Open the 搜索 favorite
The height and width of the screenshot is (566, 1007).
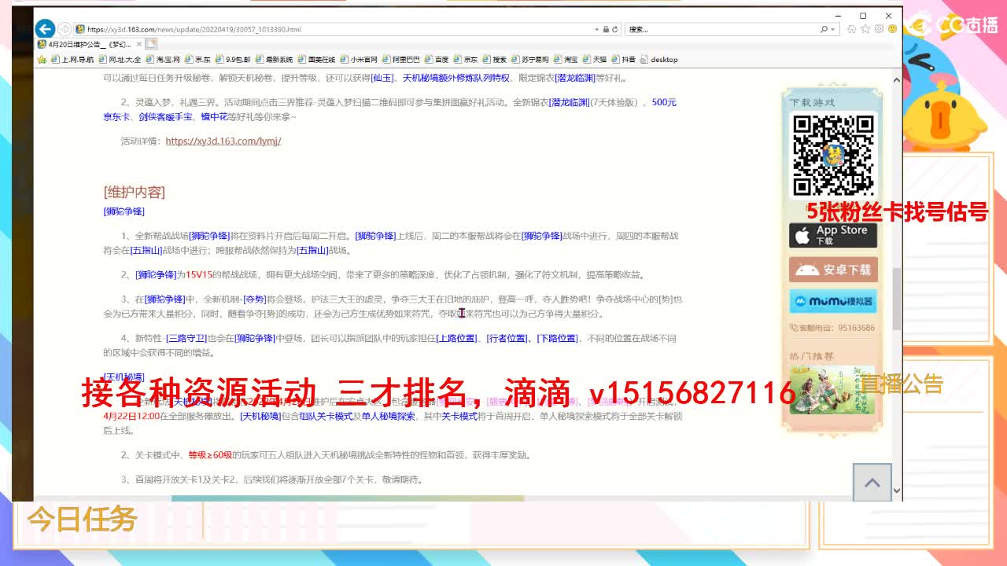click(x=494, y=59)
